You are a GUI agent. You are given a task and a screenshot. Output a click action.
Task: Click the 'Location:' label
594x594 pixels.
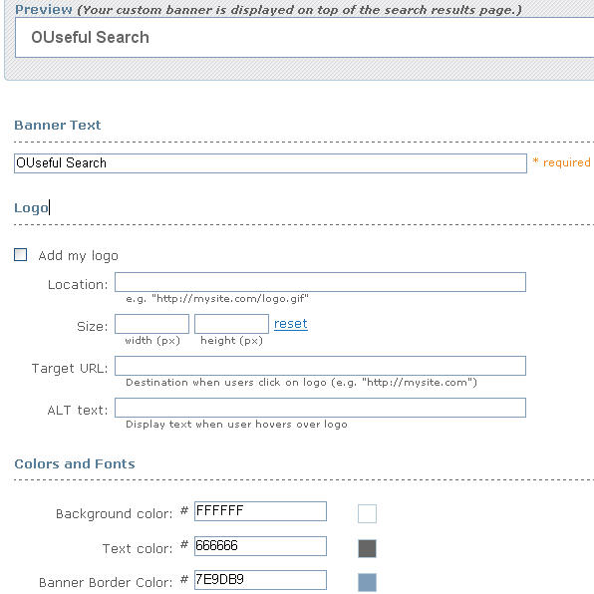coord(78,284)
